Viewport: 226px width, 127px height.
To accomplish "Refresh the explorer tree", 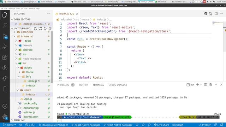I will (x=45, y=28).
